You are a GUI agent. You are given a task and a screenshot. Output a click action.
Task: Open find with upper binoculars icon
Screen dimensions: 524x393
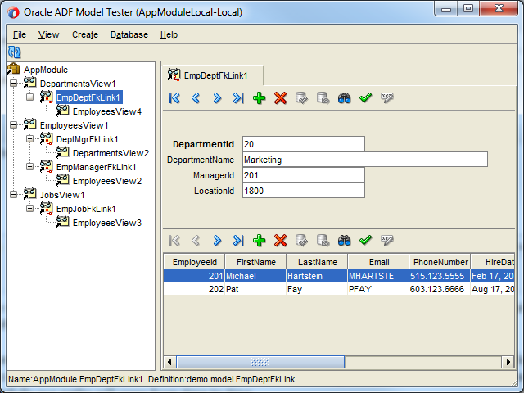pos(344,98)
